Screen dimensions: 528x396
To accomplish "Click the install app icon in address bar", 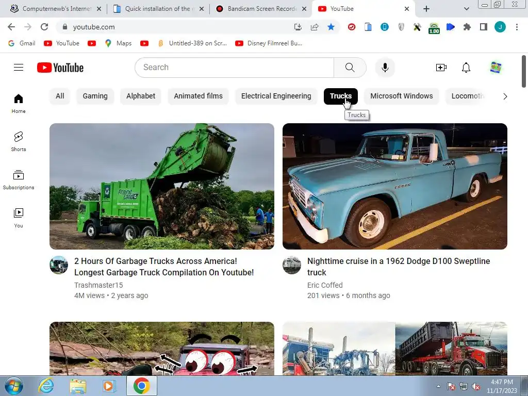I will point(298,27).
